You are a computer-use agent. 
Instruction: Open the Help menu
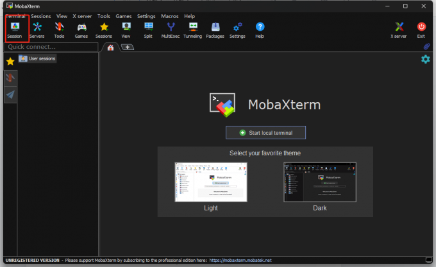[x=189, y=16]
